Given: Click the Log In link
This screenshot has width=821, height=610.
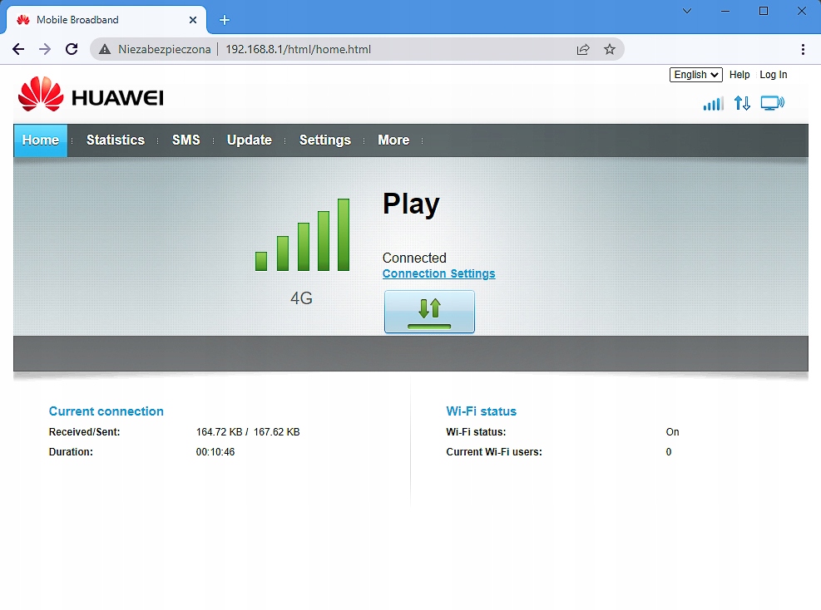Looking at the screenshot, I should point(773,75).
